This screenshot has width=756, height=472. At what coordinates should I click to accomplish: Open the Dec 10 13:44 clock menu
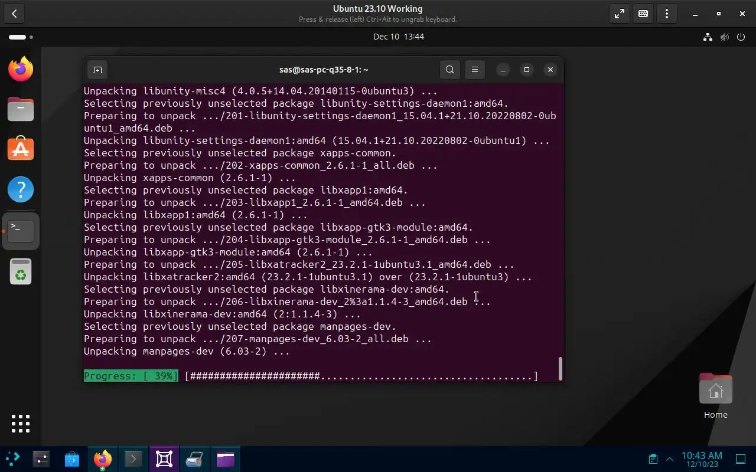tap(399, 37)
